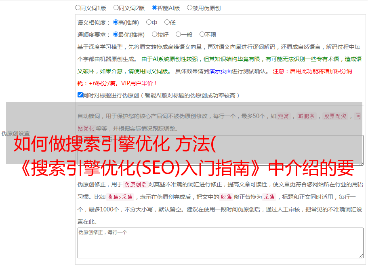Click the 伪原创后 highlighted tag
368x266 pixels.
pyautogui.click(x=135, y=184)
